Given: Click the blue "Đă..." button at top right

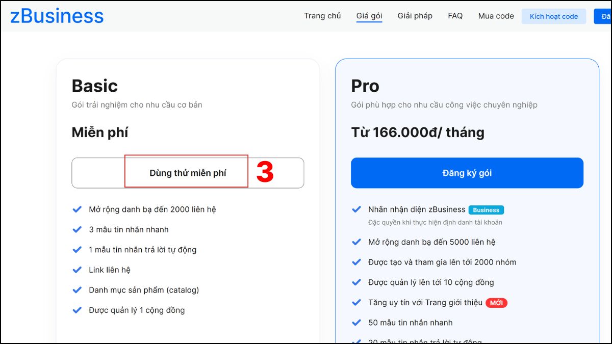Looking at the screenshot, I should pyautogui.click(x=605, y=16).
